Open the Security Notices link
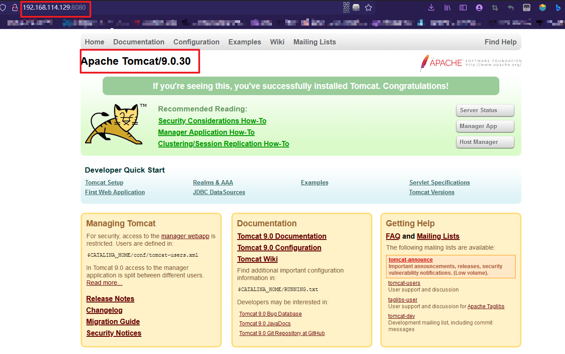This screenshot has width=565, height=354. click(x=114, y=333)
